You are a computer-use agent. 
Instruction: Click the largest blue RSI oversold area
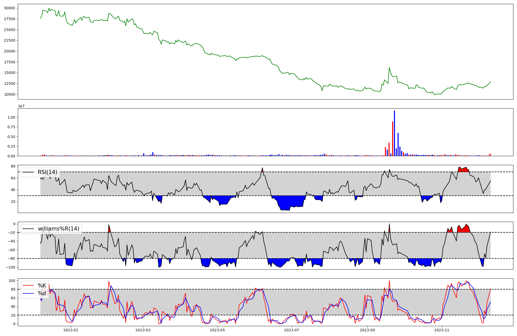click(x=290, y=202)
